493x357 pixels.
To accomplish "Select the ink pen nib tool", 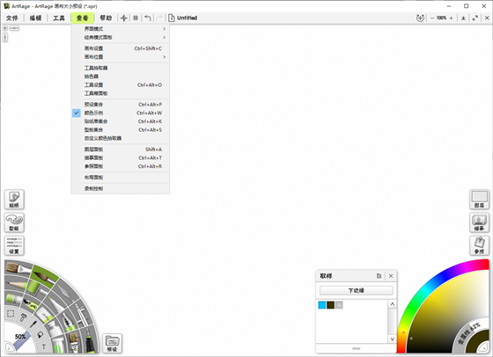I will coord(70,322).
